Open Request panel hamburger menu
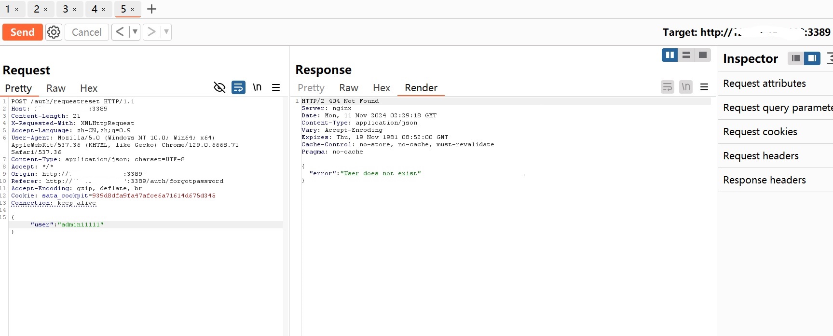This screenshot has width=833, height=336. (276, 87)
